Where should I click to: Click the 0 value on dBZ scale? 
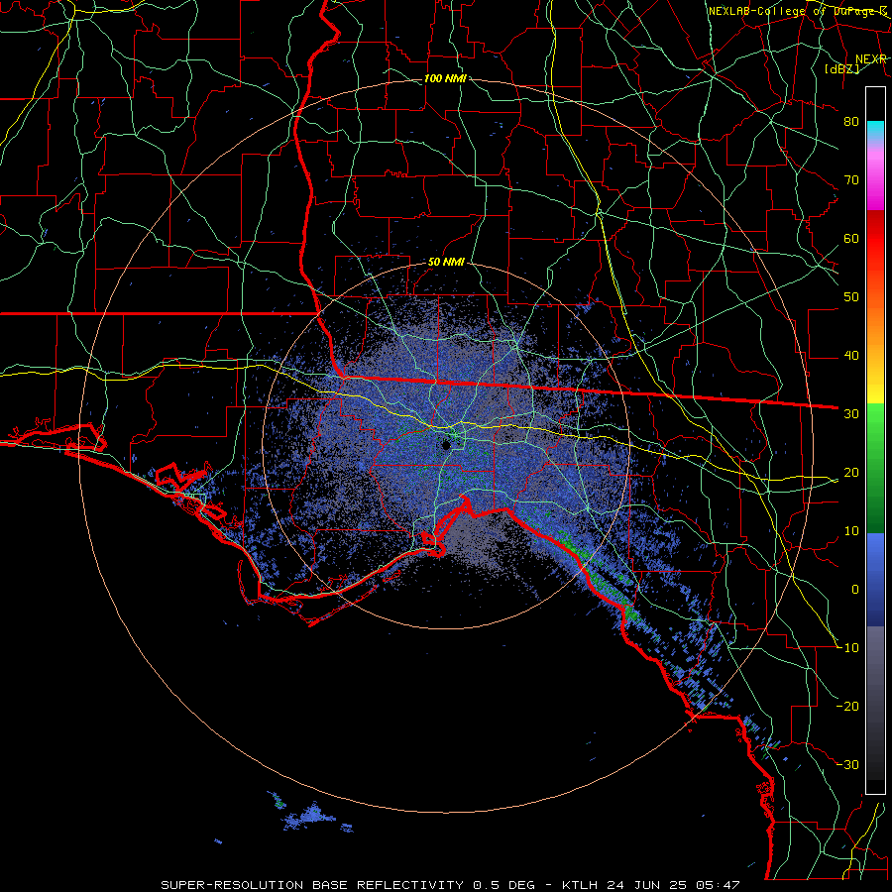855,590
